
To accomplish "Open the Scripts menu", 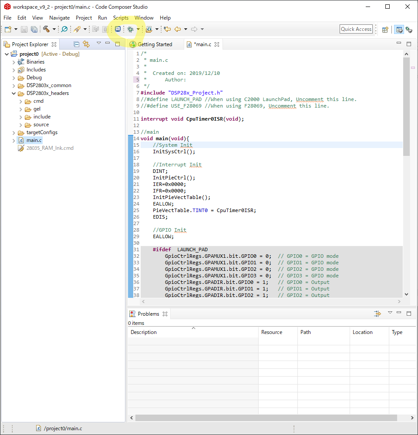I will point(121,18).
